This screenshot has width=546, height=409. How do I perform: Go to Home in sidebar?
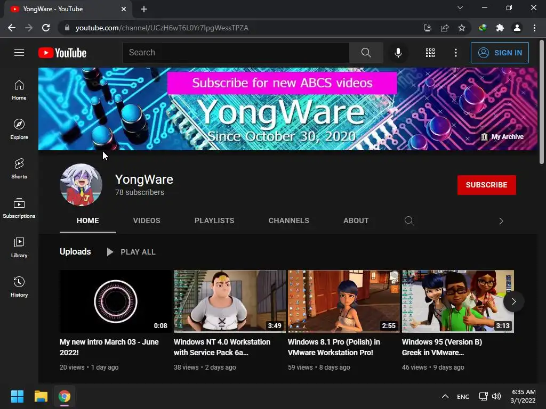click(x=19, y=90)
